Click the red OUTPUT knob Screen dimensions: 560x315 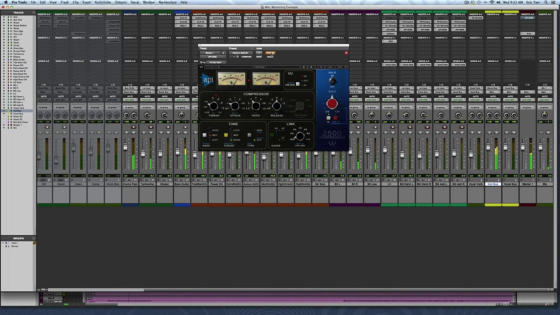pos(332,104)
